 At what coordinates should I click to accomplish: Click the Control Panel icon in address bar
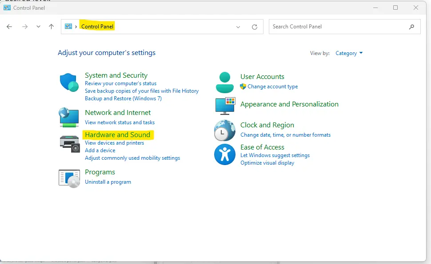click(x=68, y=26)
